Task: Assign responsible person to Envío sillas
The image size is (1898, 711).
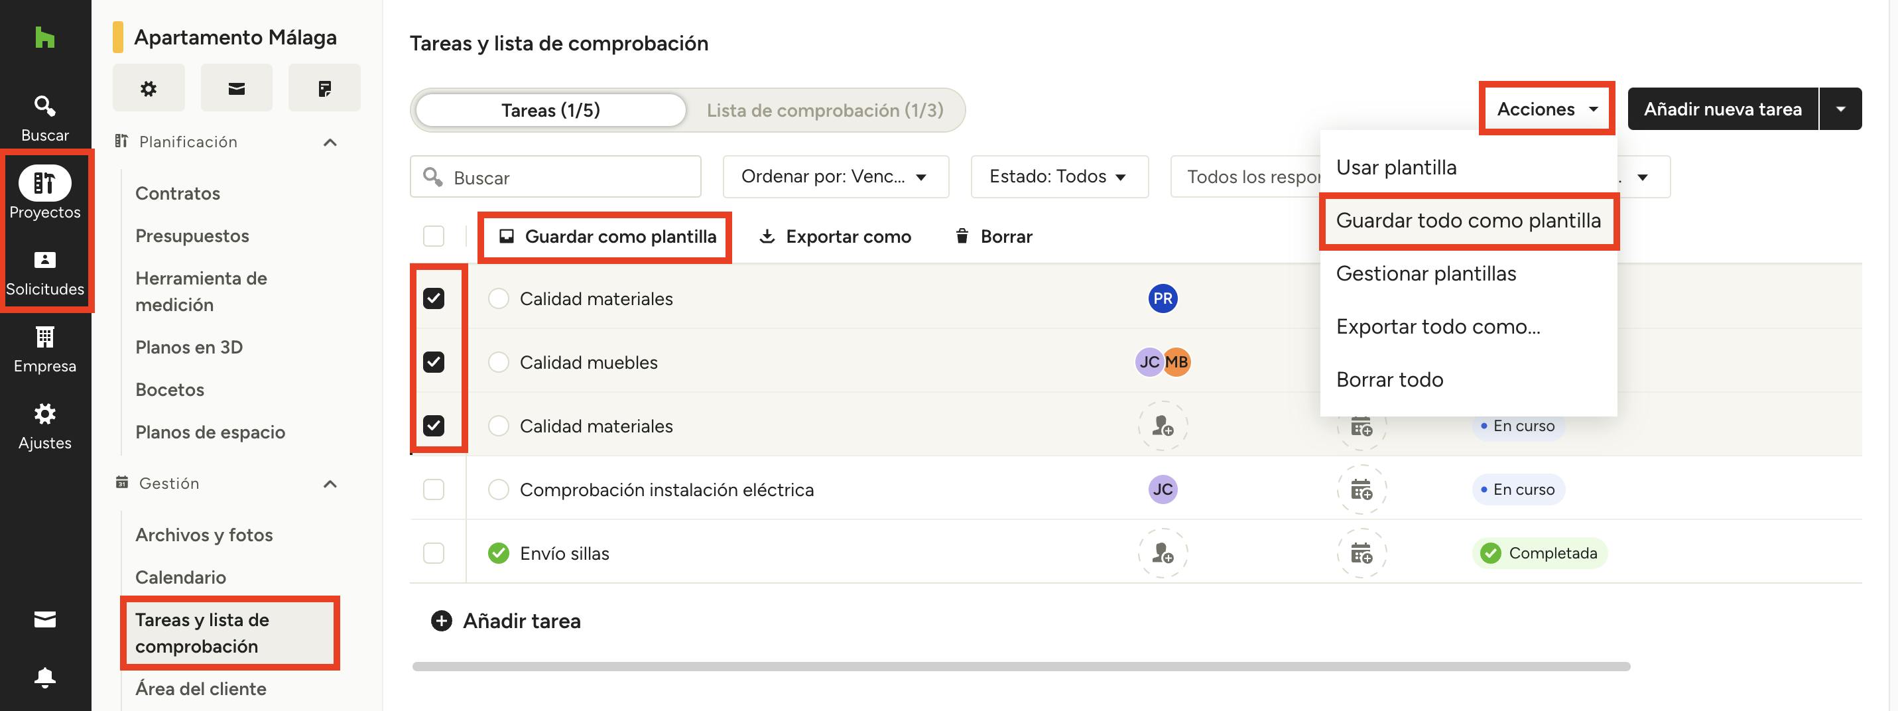Action: click(1162, 553)
